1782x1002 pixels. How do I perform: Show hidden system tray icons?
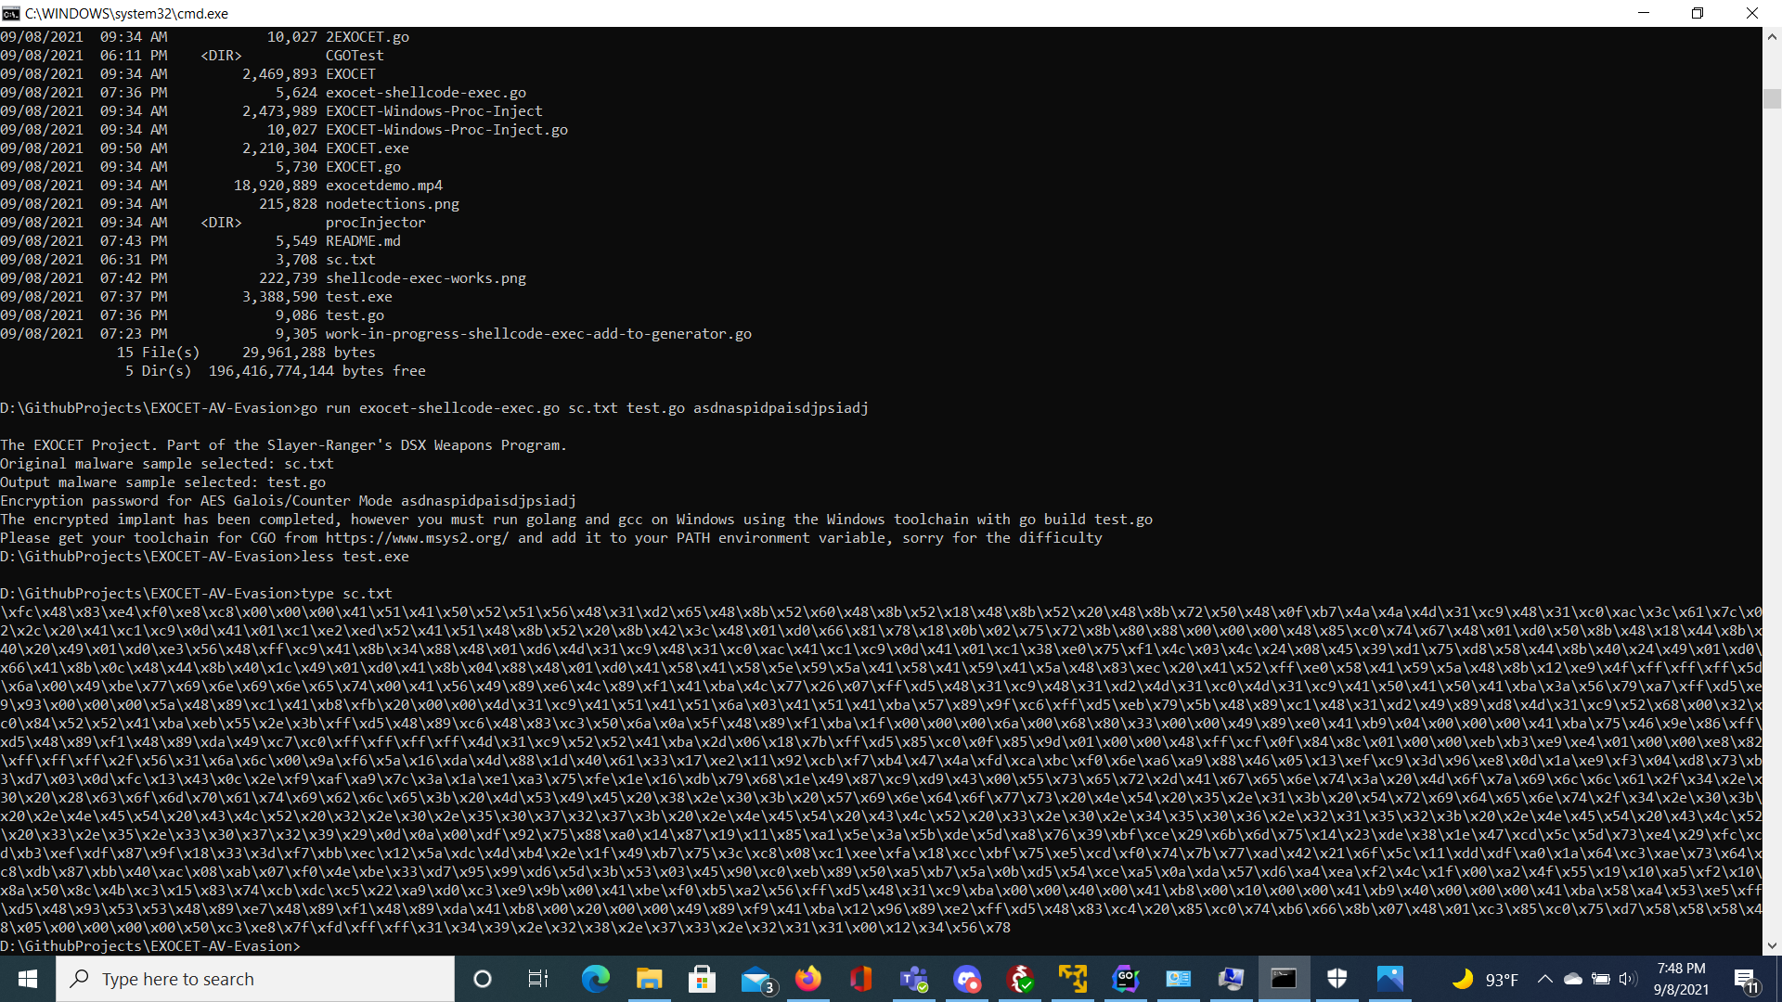(1544, 979)
